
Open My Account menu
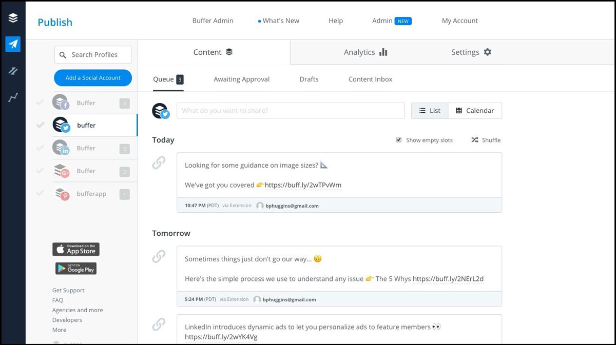pos(460,21)
